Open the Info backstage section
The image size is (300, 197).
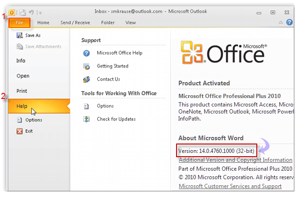pos(21,61)
